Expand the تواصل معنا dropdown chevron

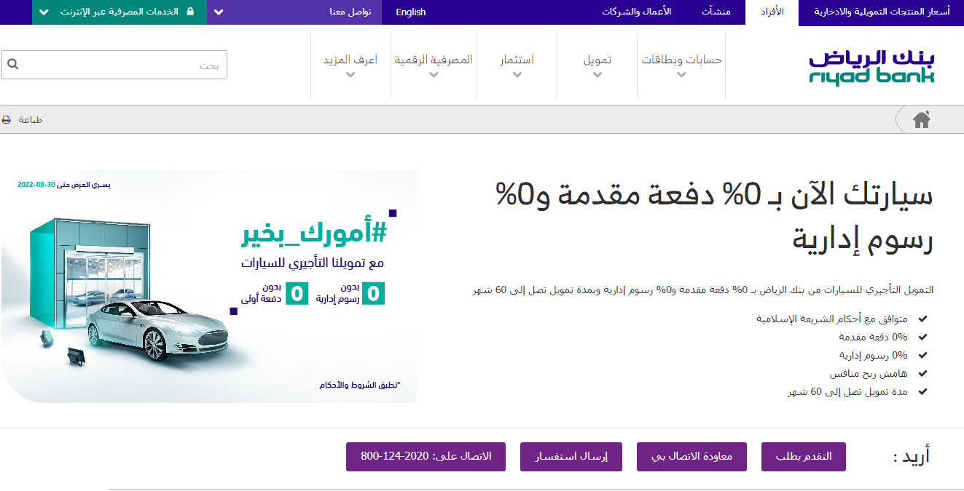click(219, 12)
